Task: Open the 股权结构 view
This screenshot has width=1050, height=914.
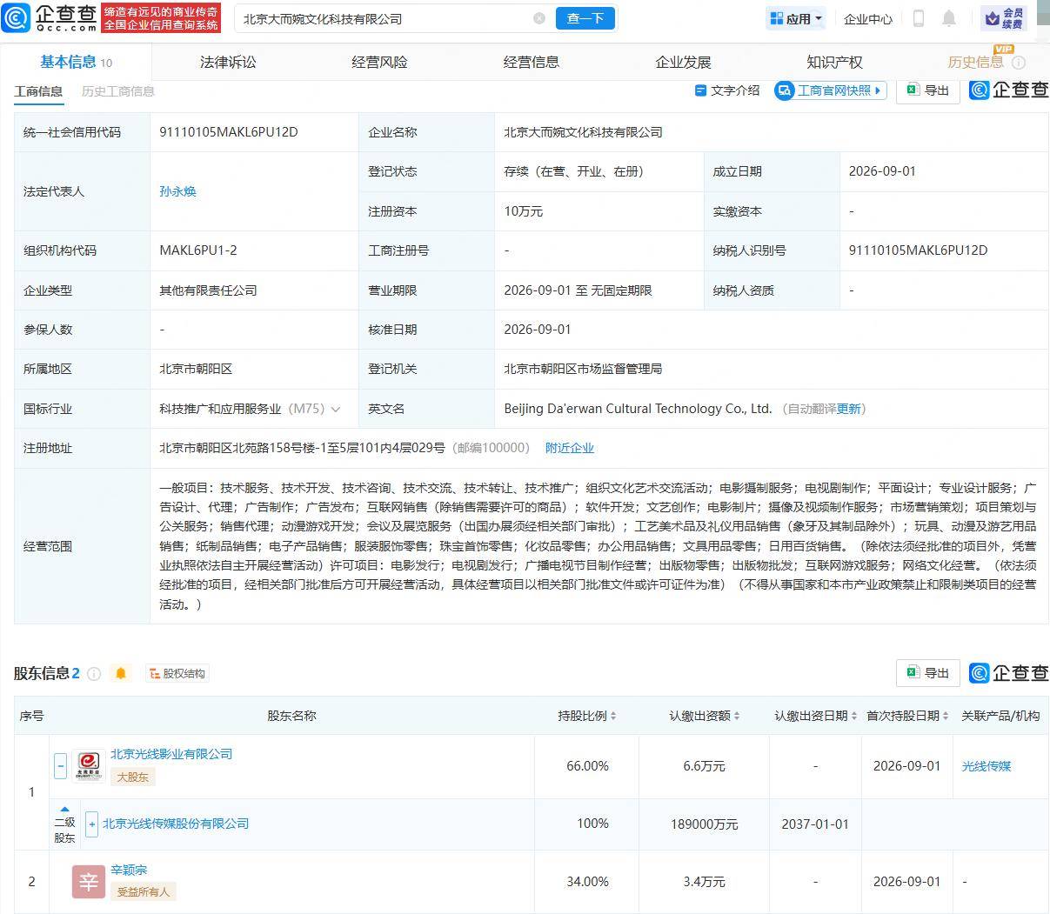Action: click(177, 673)
